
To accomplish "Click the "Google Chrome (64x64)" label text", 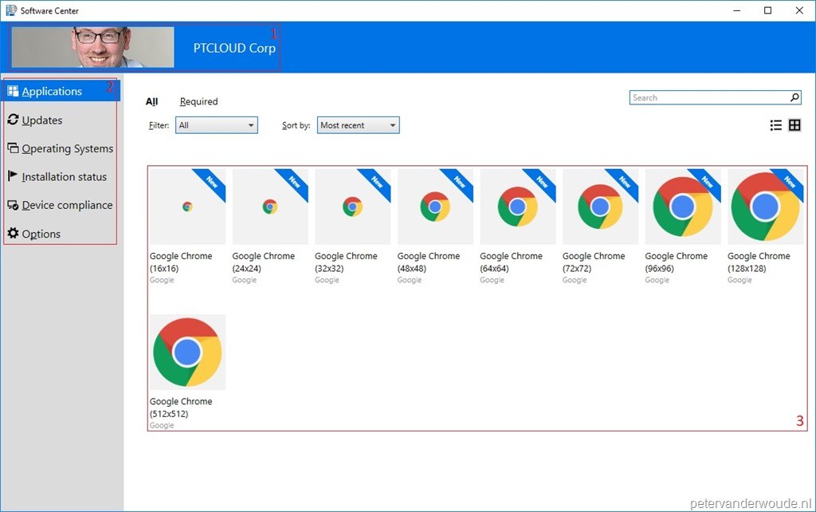I will (x=511, y=262).
